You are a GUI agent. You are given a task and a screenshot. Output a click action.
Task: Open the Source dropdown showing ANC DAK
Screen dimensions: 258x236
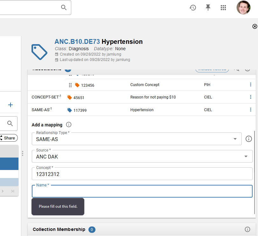point(246,156)
